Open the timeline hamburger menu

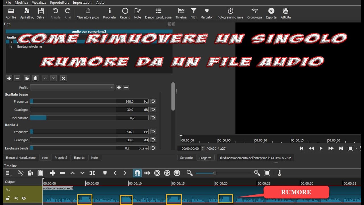coord(8,173)
